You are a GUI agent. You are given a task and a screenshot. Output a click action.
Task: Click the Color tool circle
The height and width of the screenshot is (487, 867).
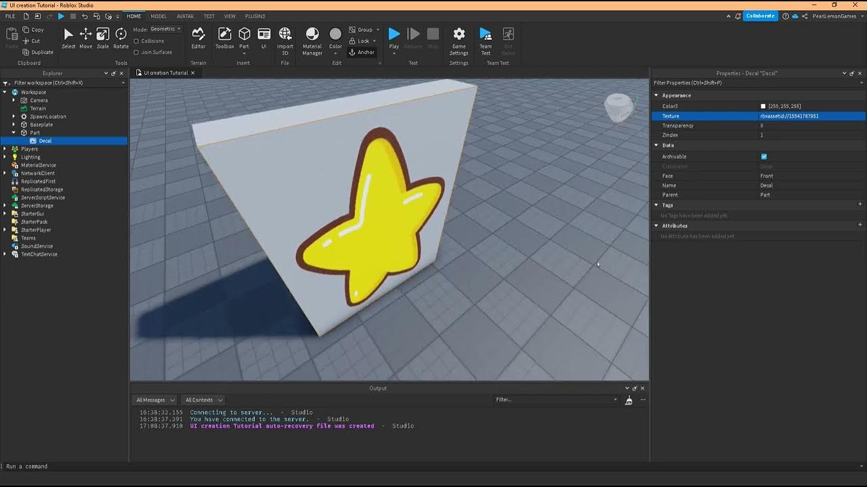[x=335, y=34]
